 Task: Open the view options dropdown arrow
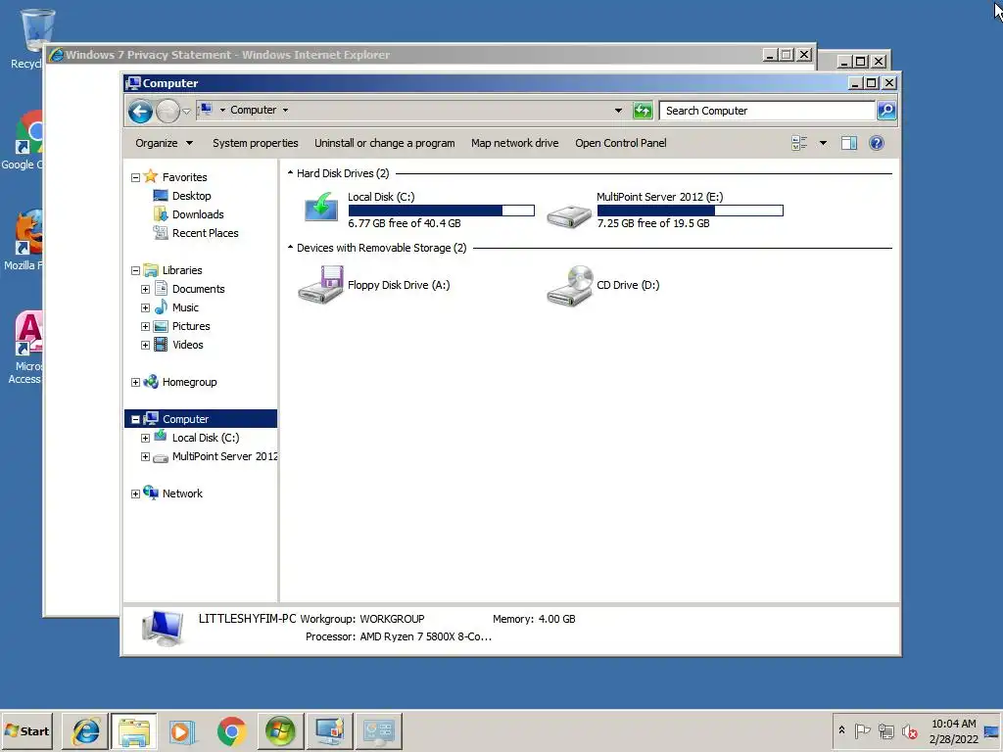pos(823,143)
